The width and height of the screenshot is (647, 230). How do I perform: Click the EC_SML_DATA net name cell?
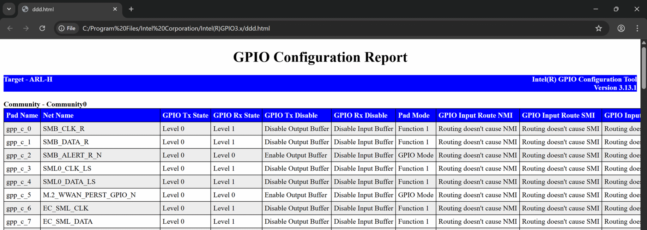point(100,221)
